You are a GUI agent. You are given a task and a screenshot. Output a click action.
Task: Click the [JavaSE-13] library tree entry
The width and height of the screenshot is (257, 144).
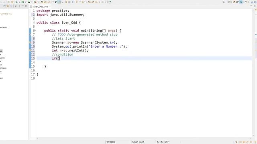coord(6,14)
